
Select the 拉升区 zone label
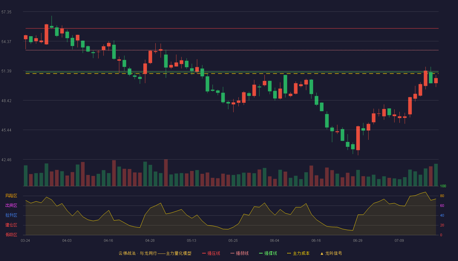pos(11,215)
